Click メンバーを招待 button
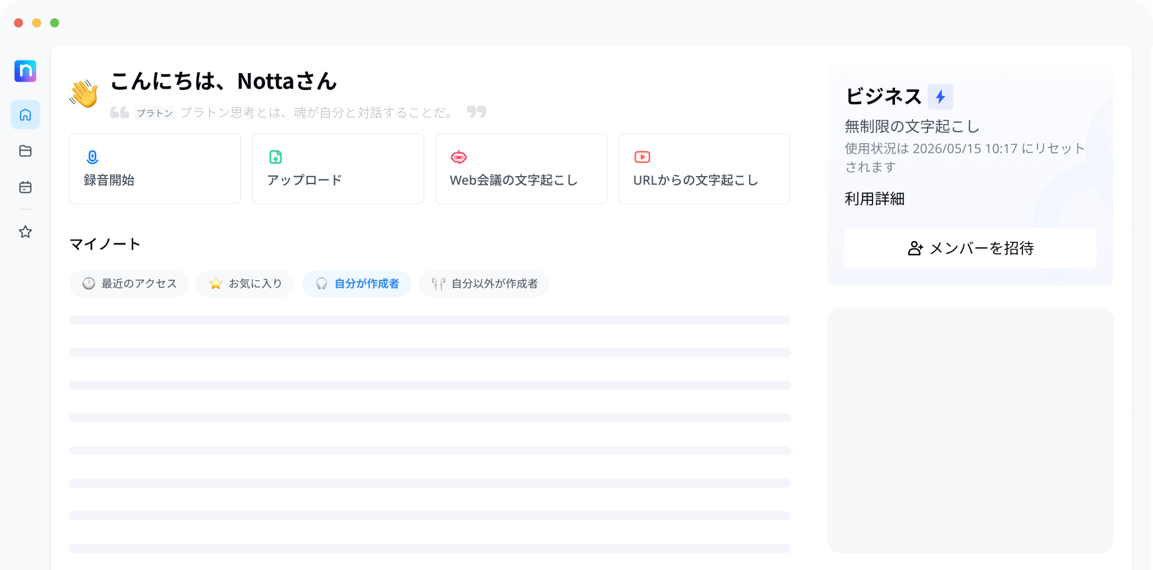The width and height of the screenshot is (1153, 570). pos(970,248)
